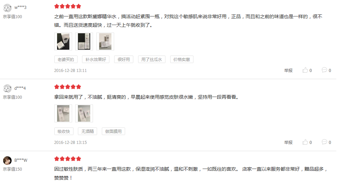Viewport: 337px width, 183px height.
Task: Open first photo in w***3's review
Action: click(x=63, y=41)
